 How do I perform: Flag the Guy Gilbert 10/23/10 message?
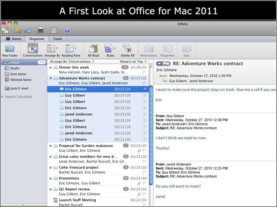pos(145,121)
